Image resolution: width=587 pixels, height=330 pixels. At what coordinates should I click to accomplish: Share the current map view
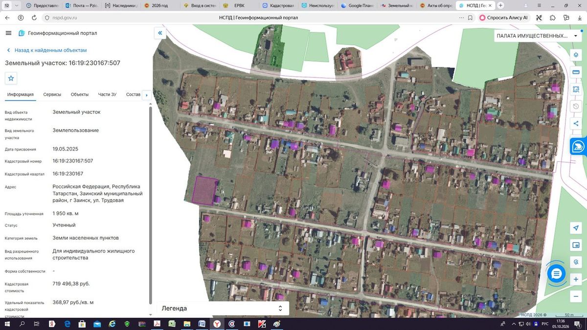576,124
